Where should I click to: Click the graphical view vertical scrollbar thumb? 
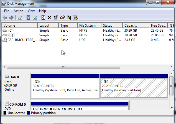click(x=171, y=86)
